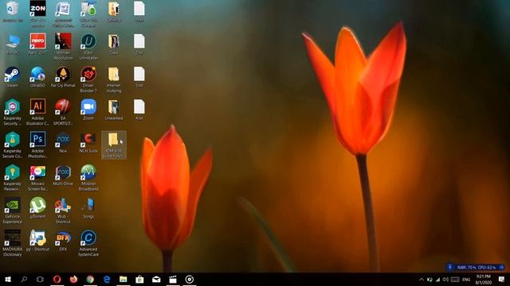Select the IObit Uninstaller shortcut
Screen dimensions: 510x286
point(88,46)
